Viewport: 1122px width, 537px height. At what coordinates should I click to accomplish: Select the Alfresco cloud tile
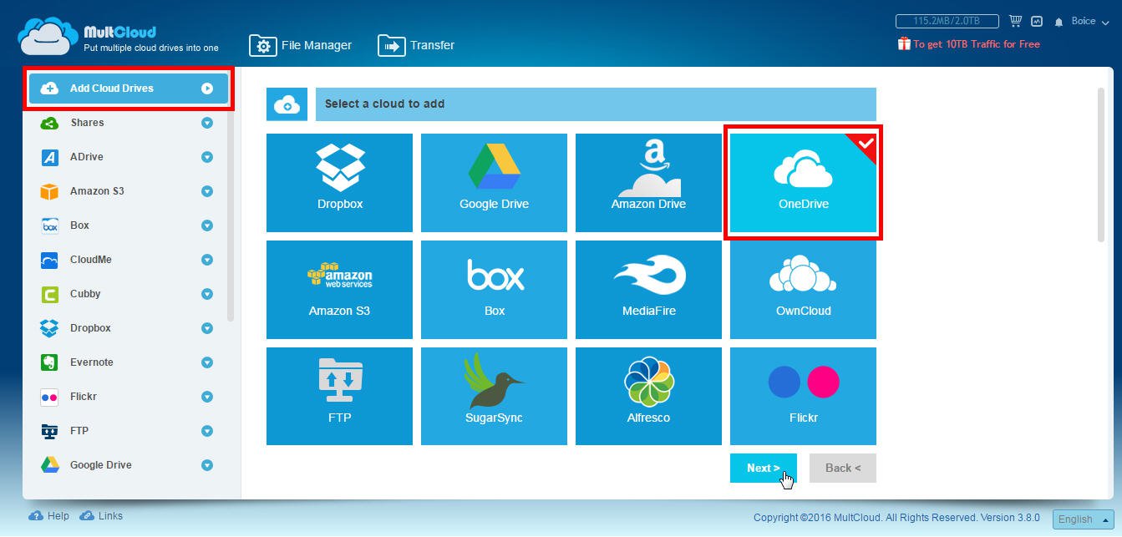pos(648,397)
